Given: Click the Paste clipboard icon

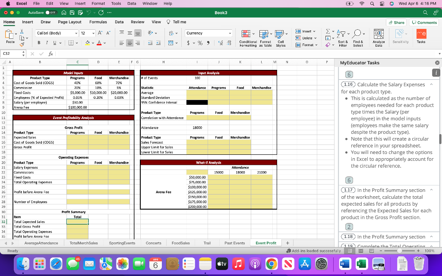Looking at the screenshot, I should [x=9, y=34].
